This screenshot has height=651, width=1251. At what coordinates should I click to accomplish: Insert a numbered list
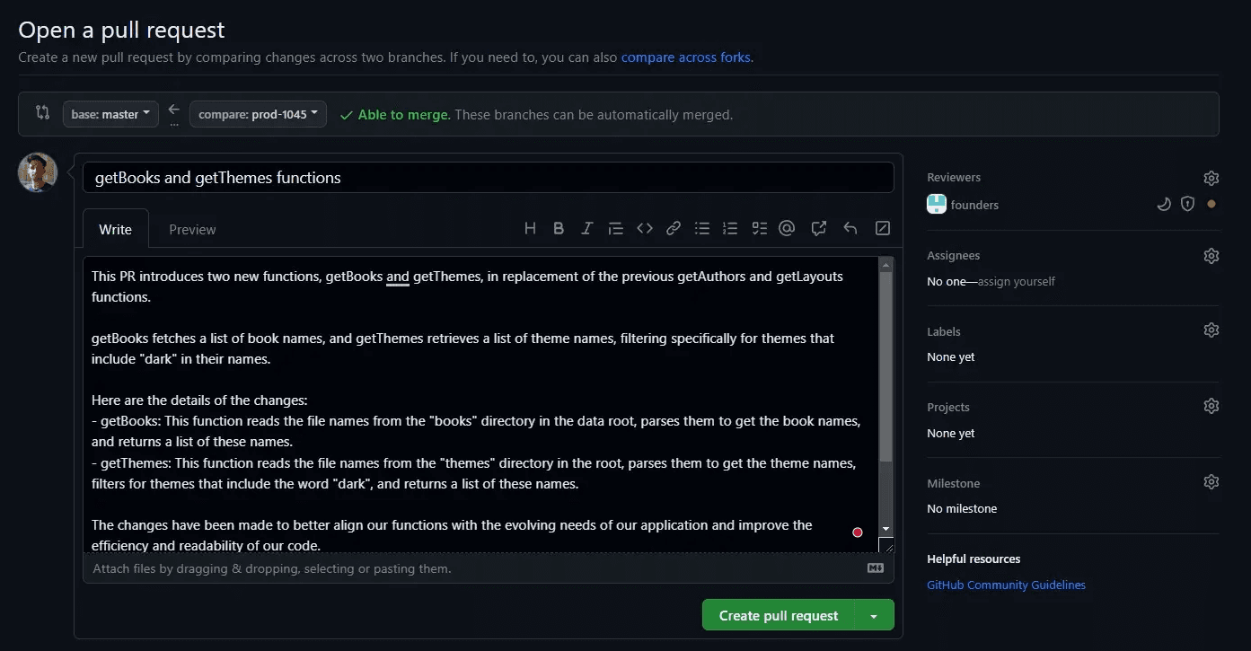730,229
